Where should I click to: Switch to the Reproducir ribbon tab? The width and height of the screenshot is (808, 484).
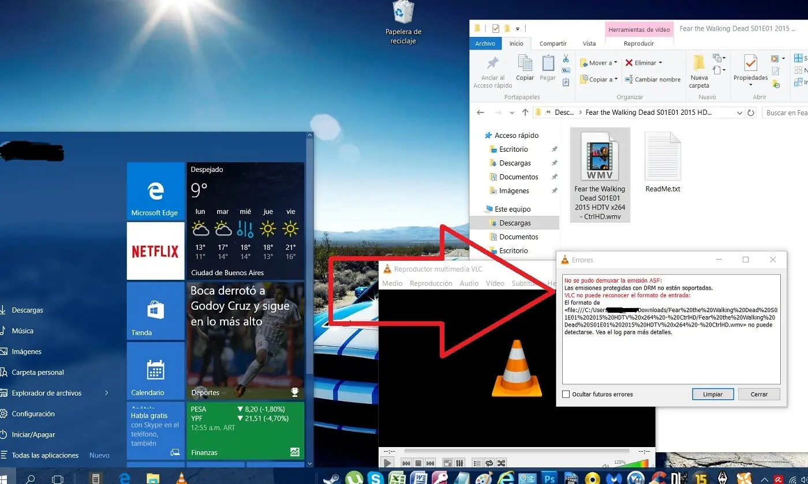[x=639, y=43]
